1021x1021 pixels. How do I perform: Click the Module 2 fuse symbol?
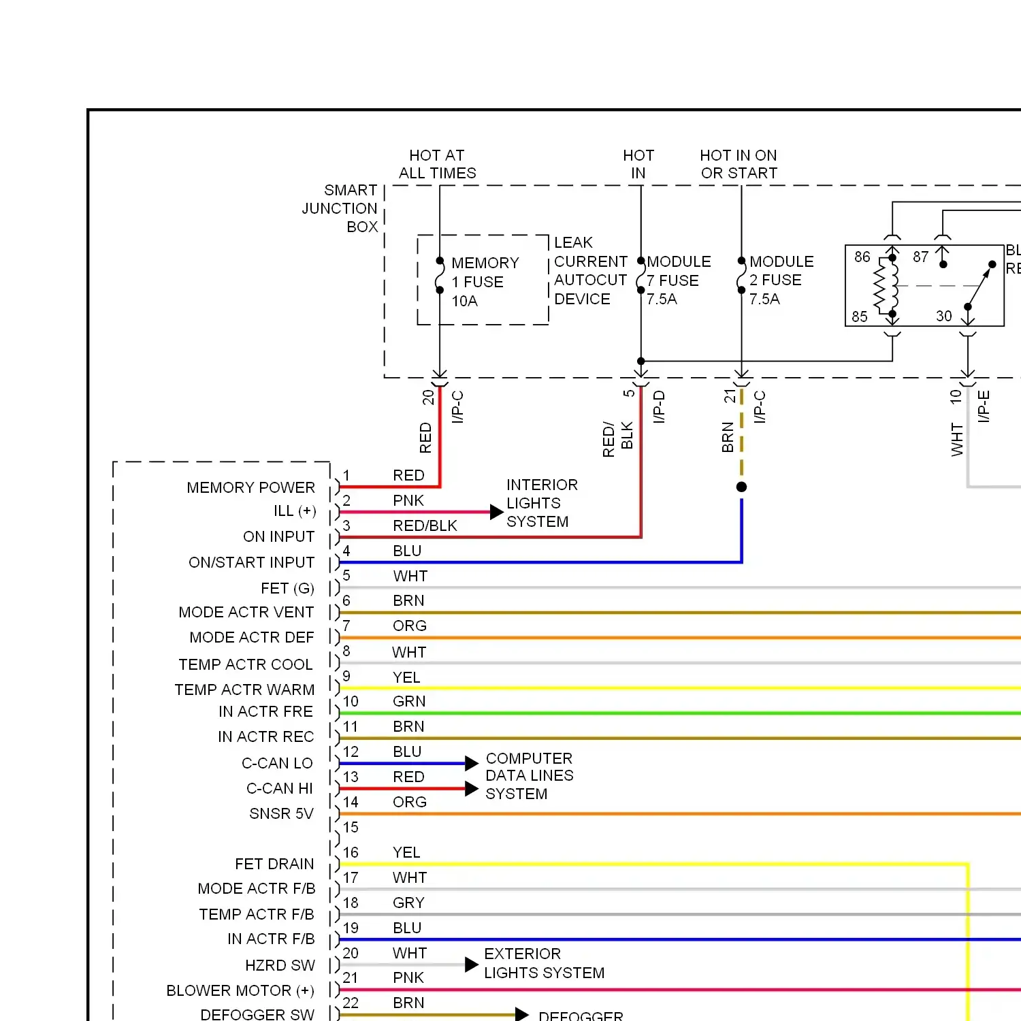click(741, 276)
